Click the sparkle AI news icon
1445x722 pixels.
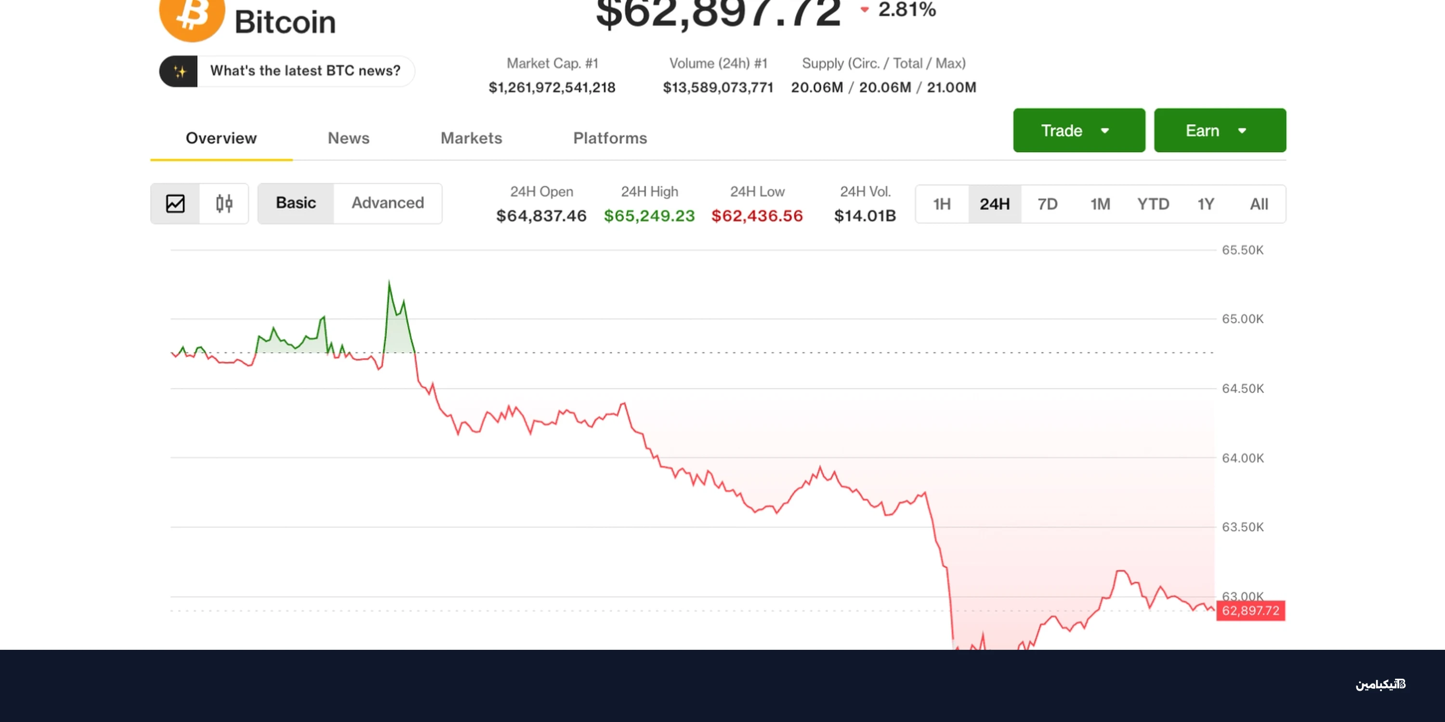(x=179, y=71)
